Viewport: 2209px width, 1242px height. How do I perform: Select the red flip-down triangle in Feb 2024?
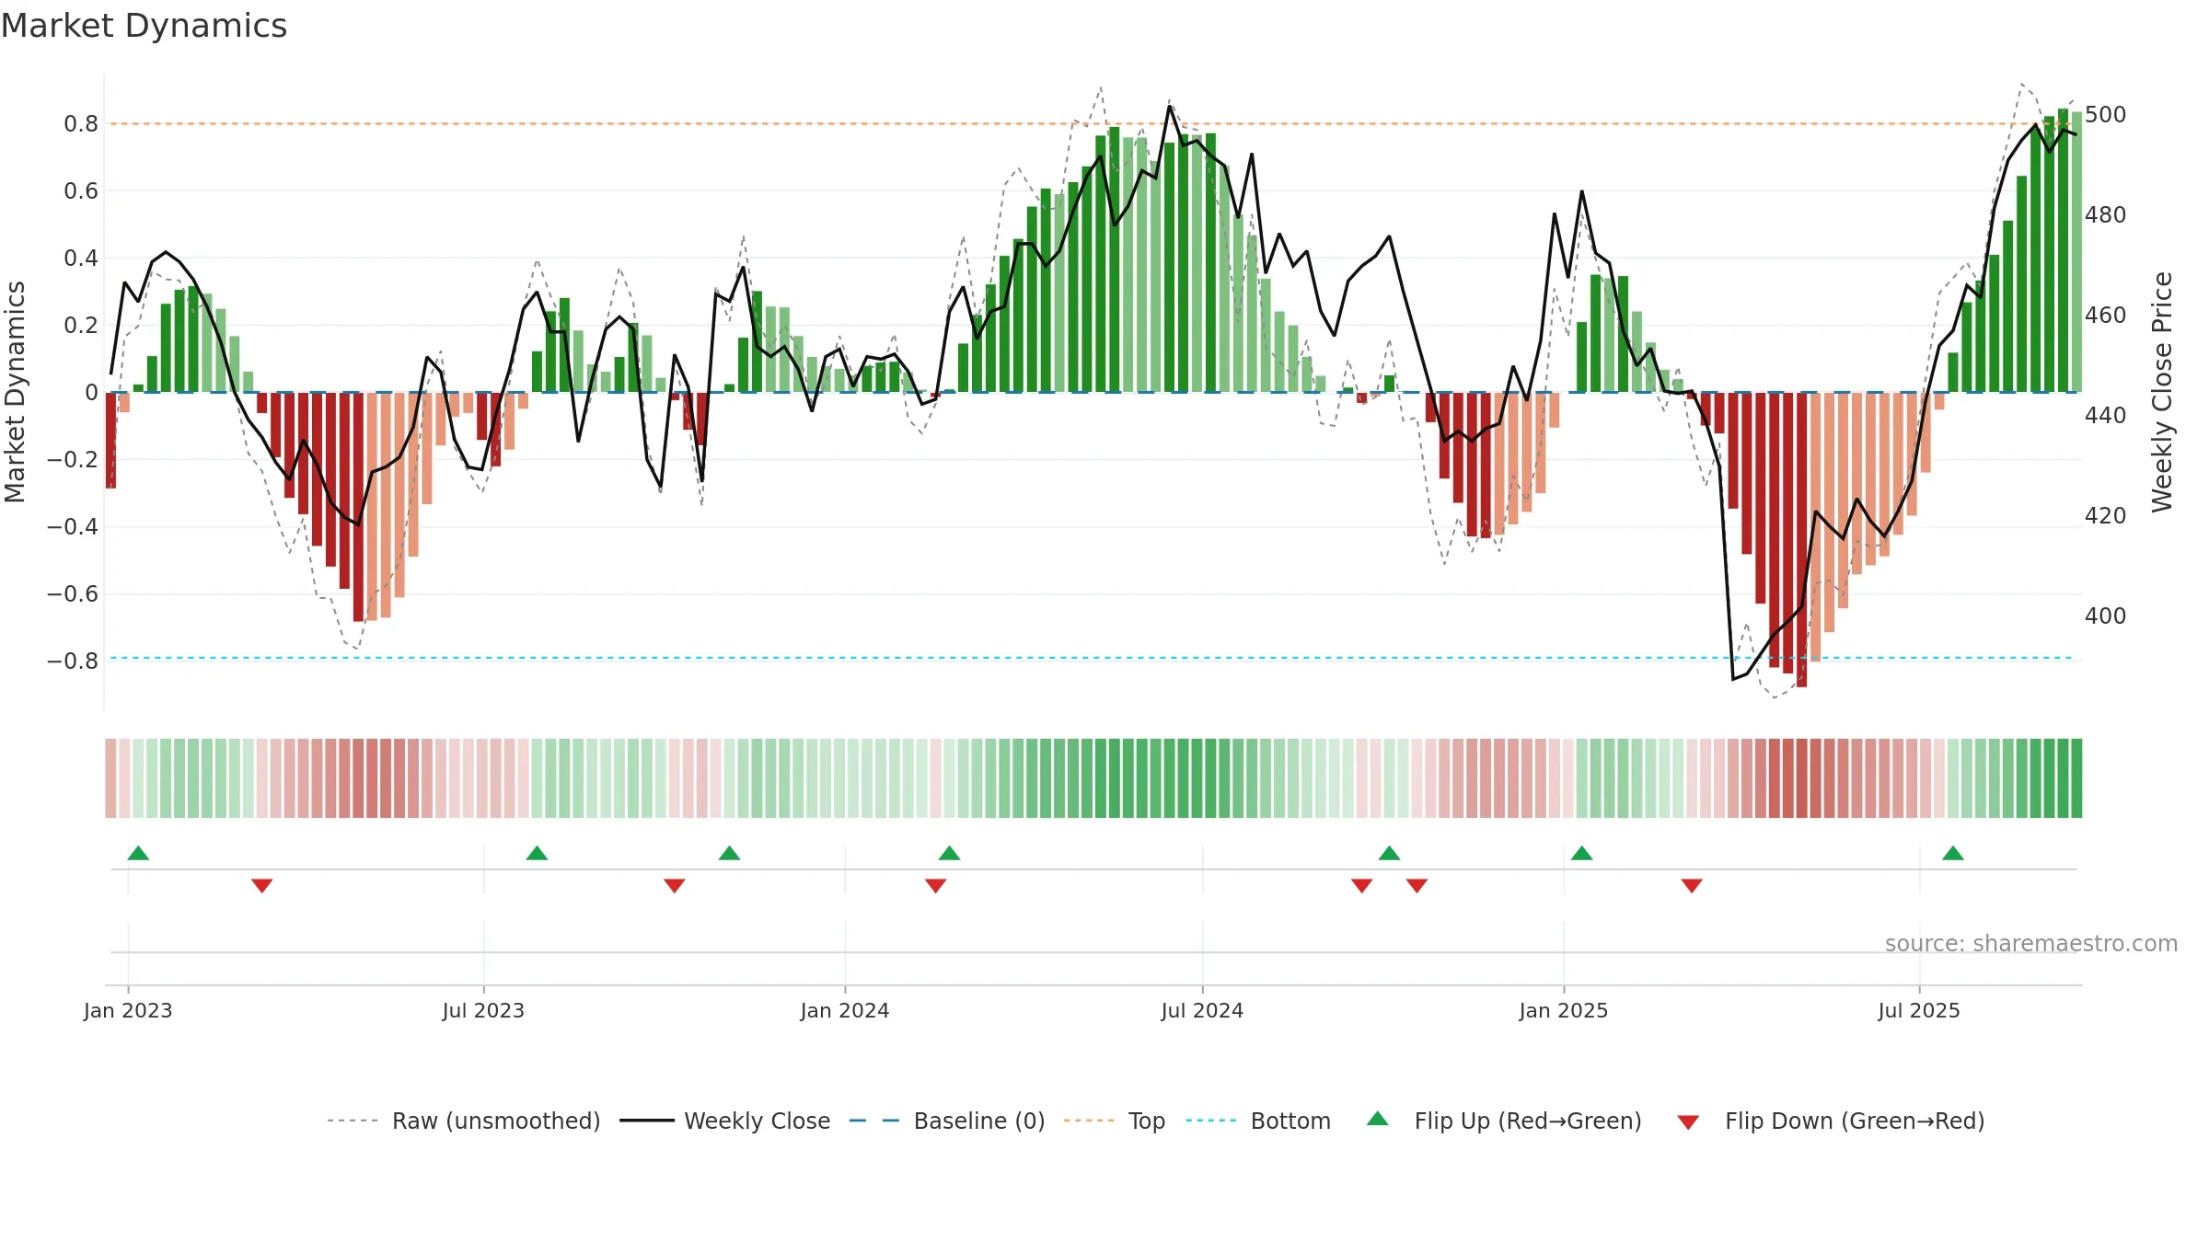tap(935, 885)
